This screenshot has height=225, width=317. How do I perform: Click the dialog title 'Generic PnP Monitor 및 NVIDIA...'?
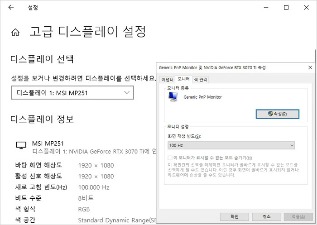pos(212,67)
